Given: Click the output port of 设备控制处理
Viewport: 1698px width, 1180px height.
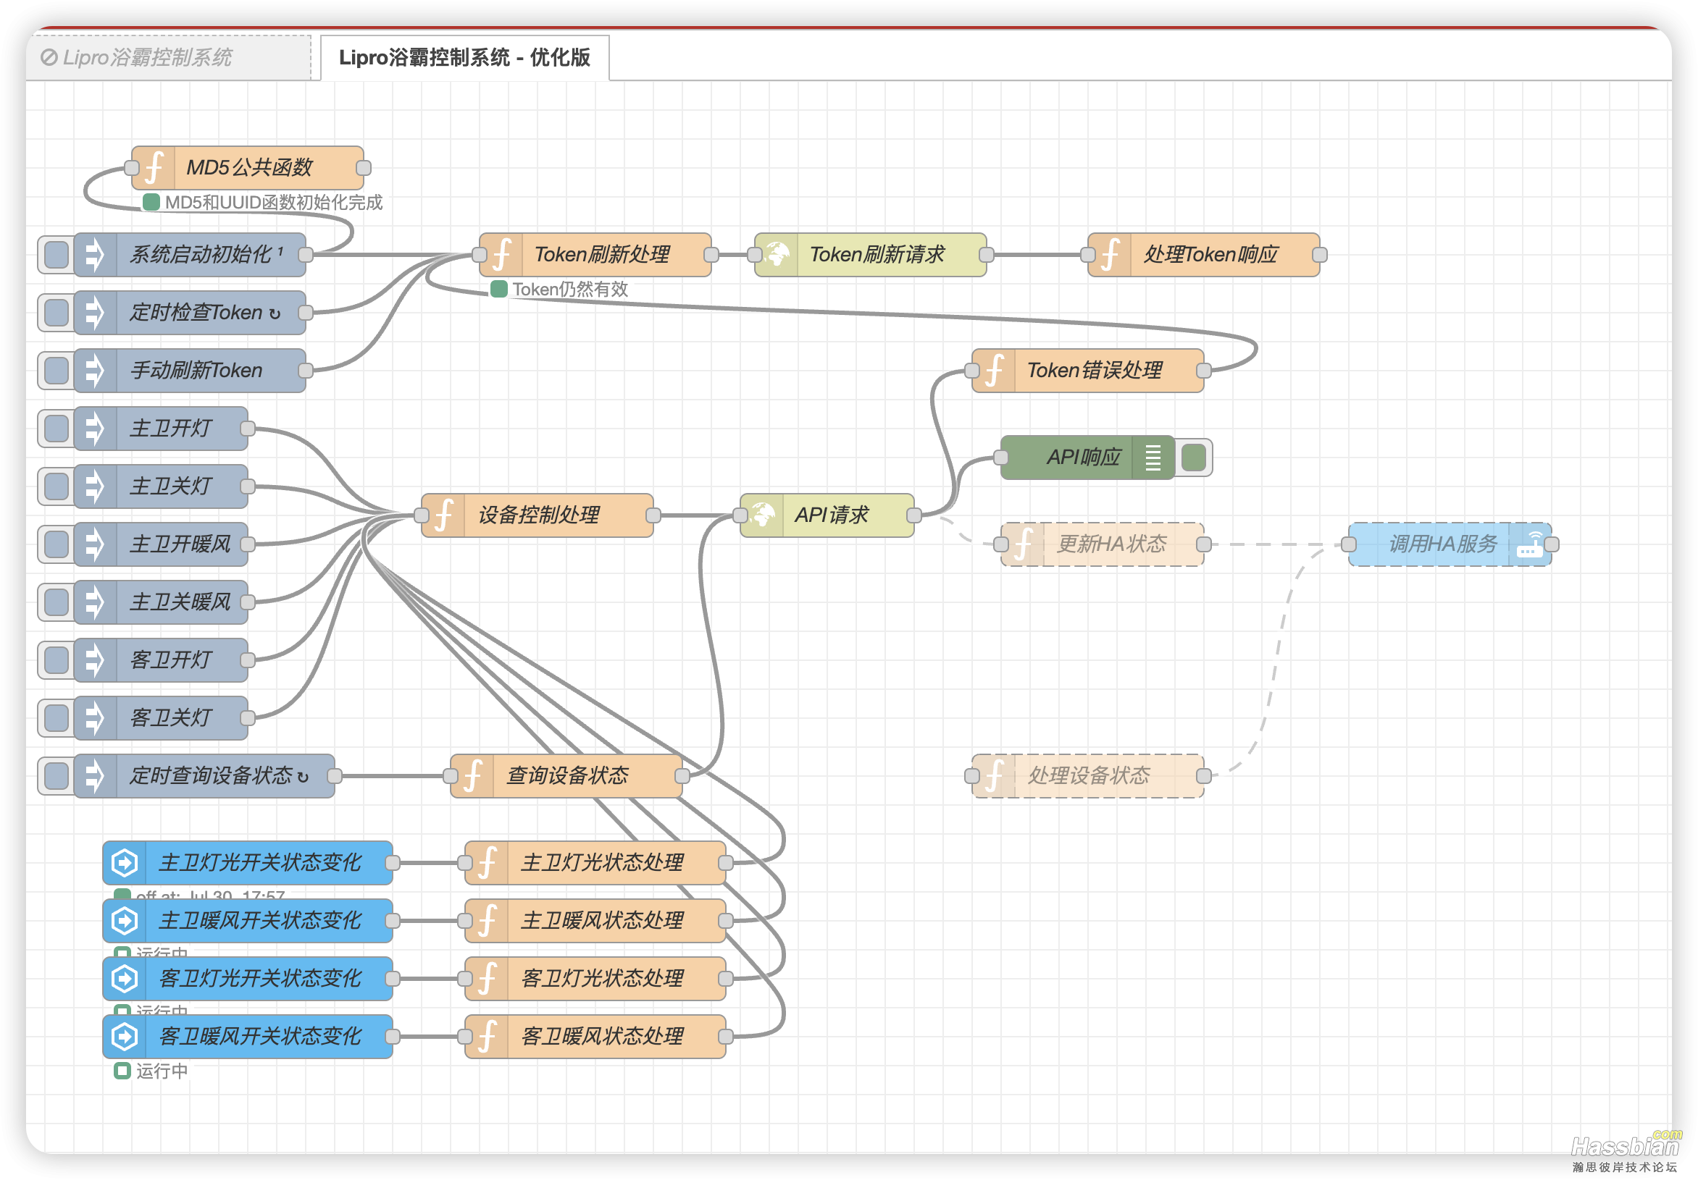Looking at the screenshot, I should (x=653, y=515).
